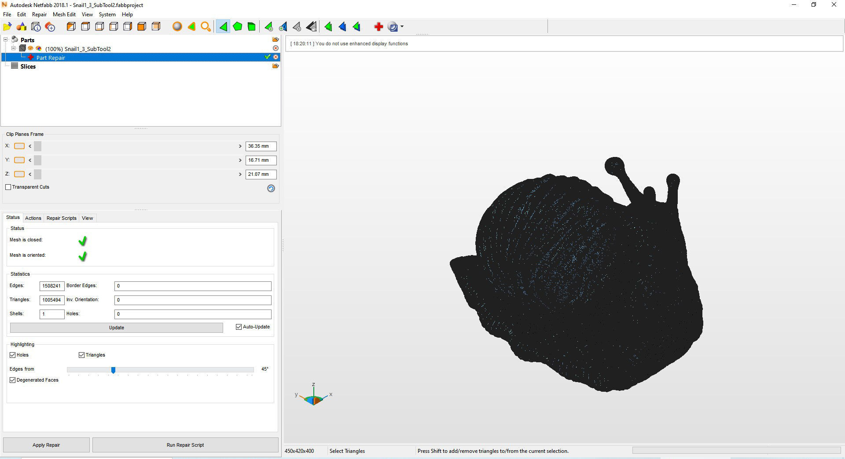Toggle the X clip plane orange button
Screen dimensions: 845x459
pos(19,146)
